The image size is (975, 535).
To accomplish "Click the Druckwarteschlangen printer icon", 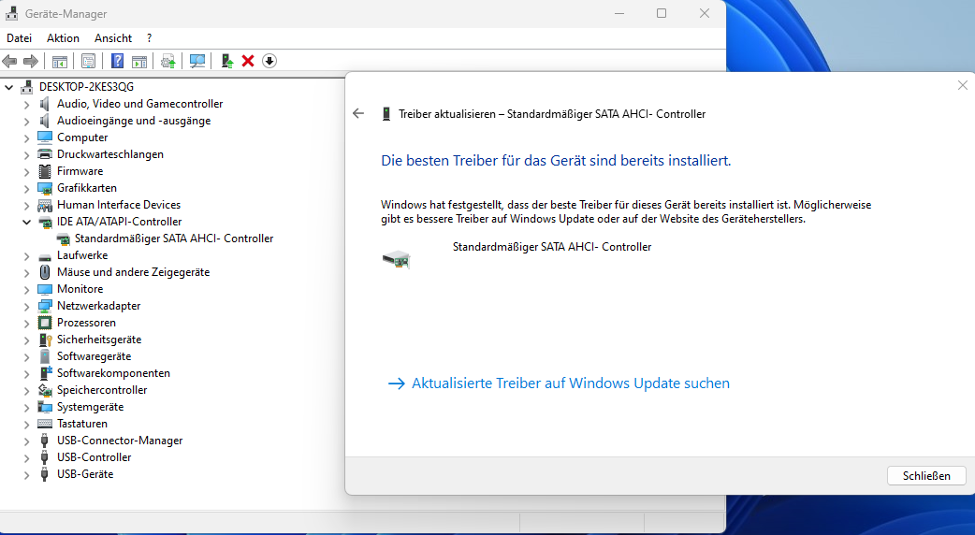I will [45, 154].
